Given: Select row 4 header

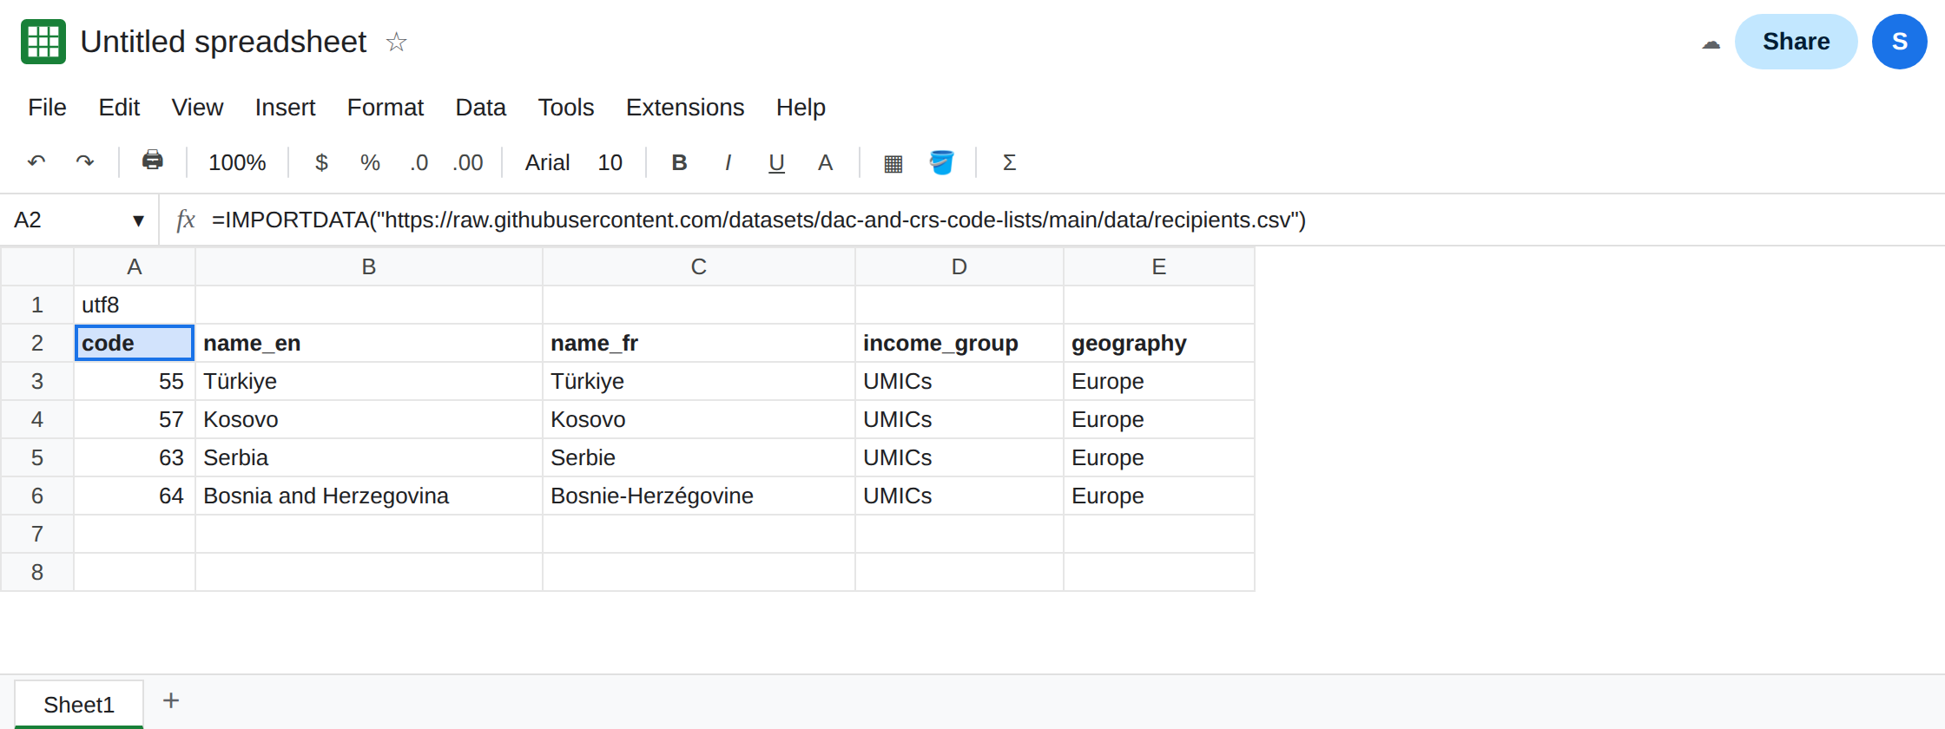Looking at the screenshot, I should point(37,419).
